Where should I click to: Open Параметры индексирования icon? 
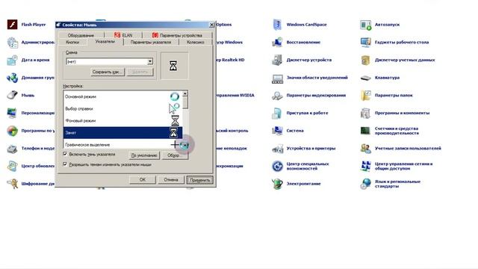click(277, 96)
